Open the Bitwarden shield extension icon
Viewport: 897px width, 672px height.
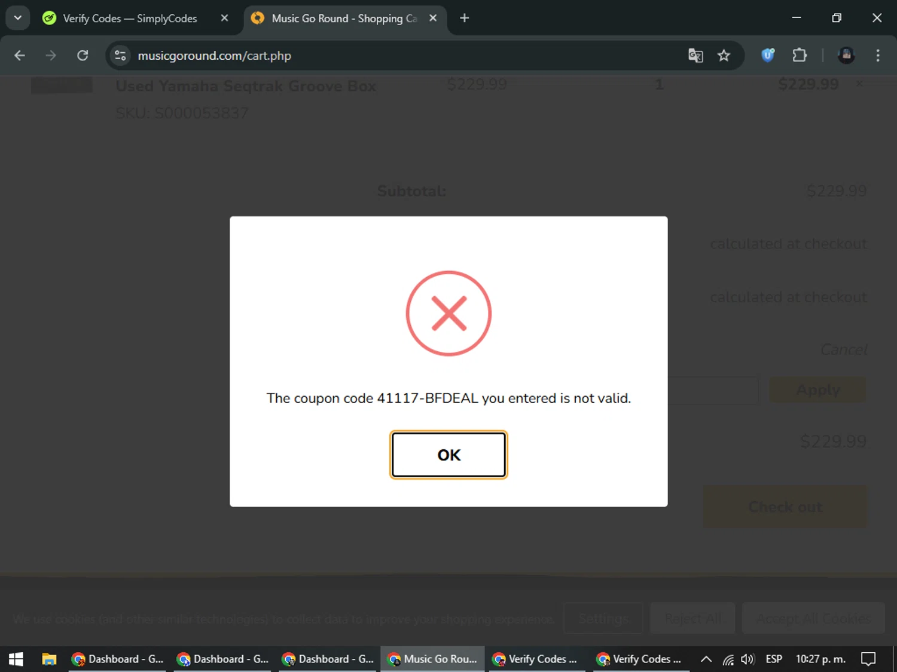click(x=768, y=56)
